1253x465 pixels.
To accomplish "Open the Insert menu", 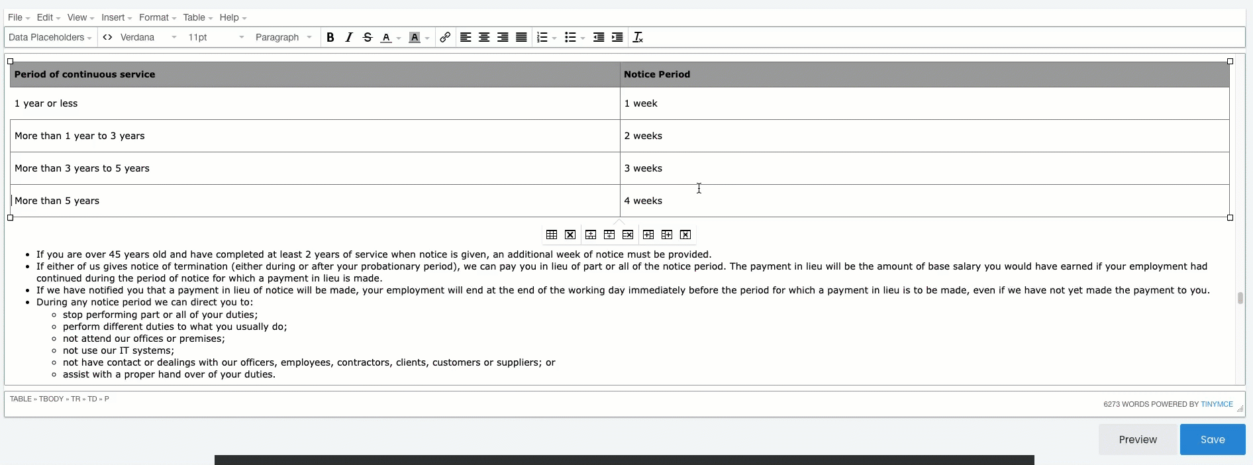I will pyautogui.click(x=117, y=17).
